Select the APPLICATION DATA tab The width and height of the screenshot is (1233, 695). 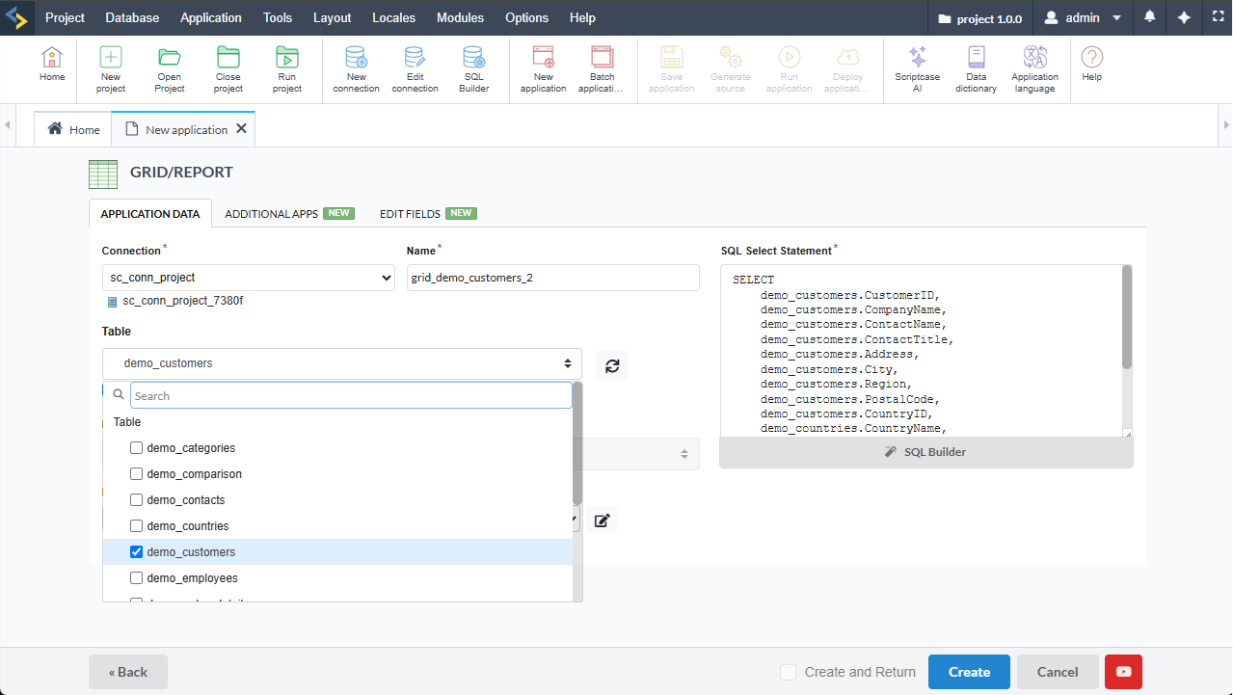point(150,214)
